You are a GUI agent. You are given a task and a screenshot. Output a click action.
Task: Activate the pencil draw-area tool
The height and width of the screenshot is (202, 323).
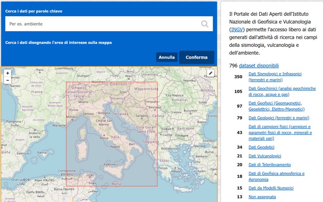(211, 73)
